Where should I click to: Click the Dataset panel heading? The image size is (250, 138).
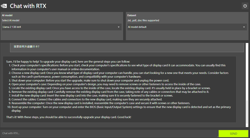[x=132, y=15]
